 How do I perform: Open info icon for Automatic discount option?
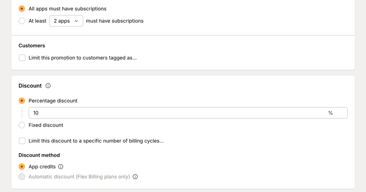coord(135,177)
